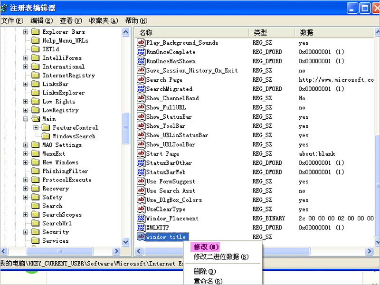Click the StatusBarWeb DWORD icon
Image resolution: width=380 pixels, height=285 pixels.
pyautogui.click(x=141, y=172)
